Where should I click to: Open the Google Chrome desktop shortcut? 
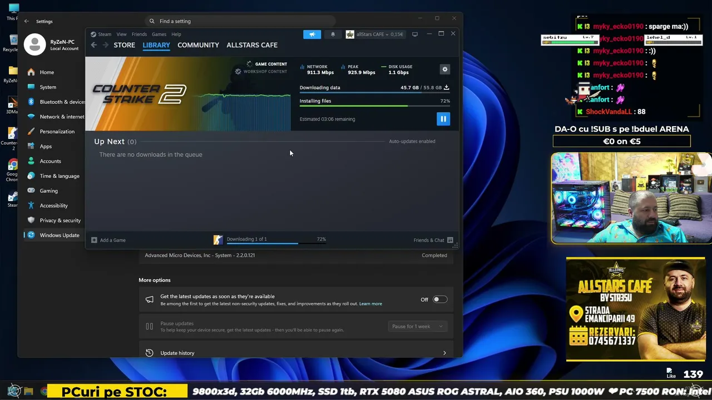click(x=12, y=169)
